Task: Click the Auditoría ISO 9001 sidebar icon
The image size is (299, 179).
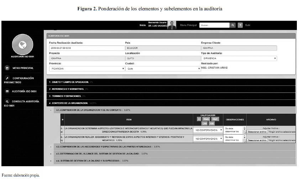Action: (x=7, y=91)
